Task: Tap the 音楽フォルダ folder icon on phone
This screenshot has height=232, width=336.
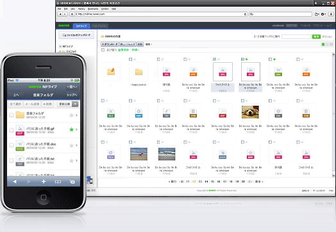Action: tap(20, 115)
